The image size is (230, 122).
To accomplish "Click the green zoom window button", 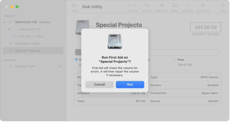I will [x=17, y=7].
